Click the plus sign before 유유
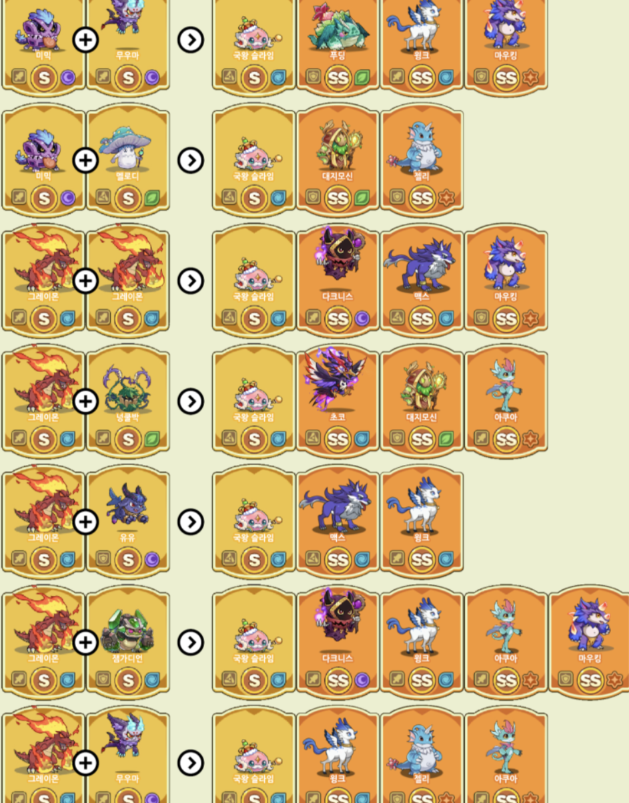Screen dimensions: 629x803 click(85, 521)
